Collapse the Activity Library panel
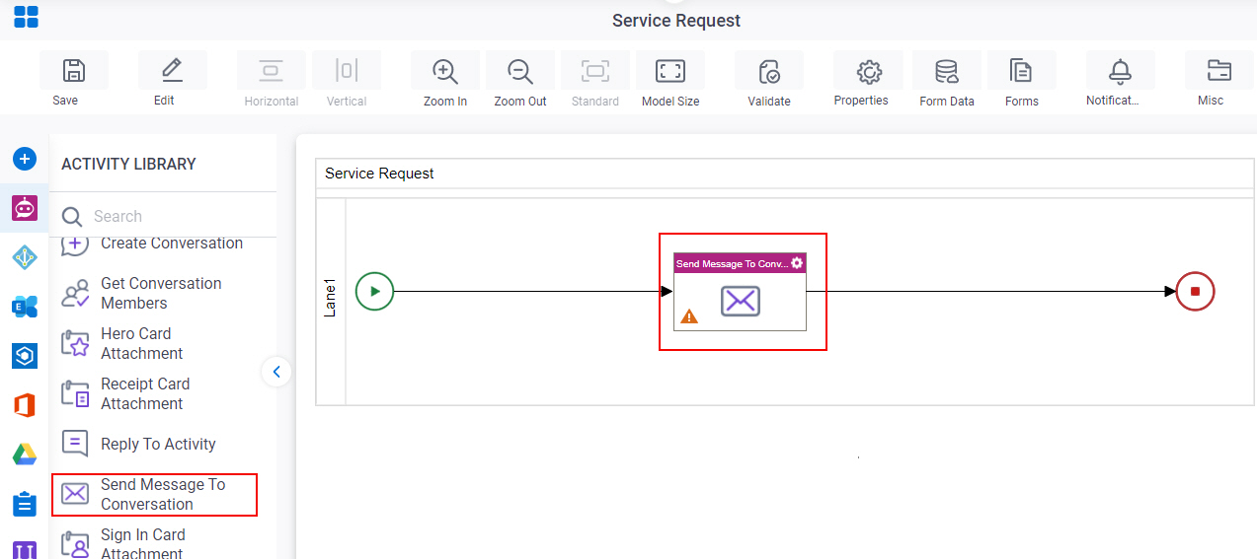The width and height of the screenshot is (1257, 559). coord(276,372)
